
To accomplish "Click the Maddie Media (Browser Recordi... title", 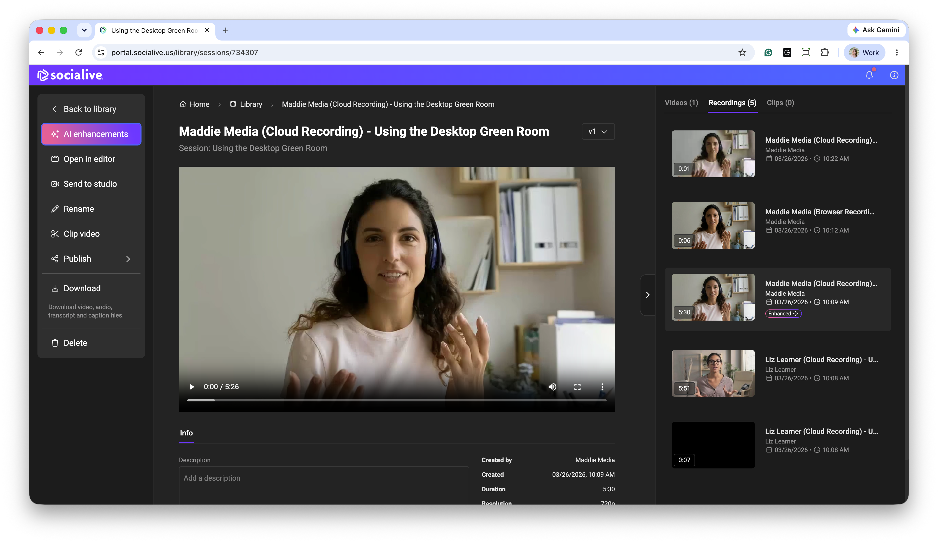I will tap(820, 211).
